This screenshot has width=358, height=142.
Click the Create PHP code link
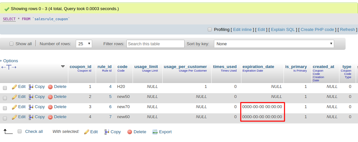[317, 30]
